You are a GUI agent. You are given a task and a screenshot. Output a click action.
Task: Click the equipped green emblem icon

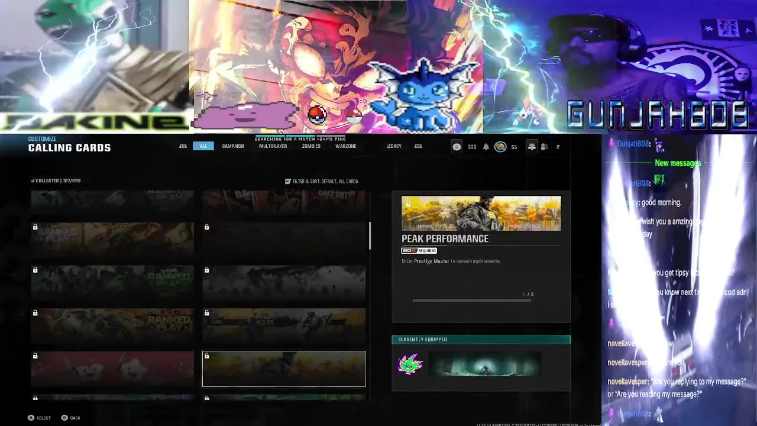pos(410,364)
